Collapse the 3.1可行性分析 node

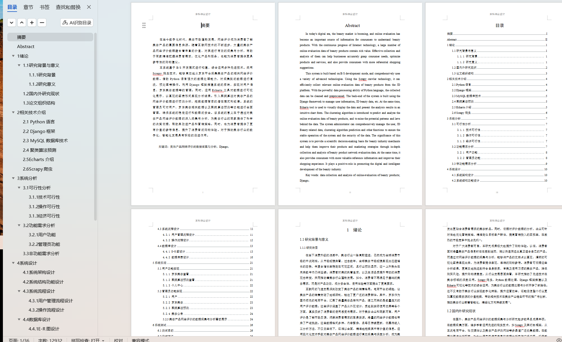(19, 188)
